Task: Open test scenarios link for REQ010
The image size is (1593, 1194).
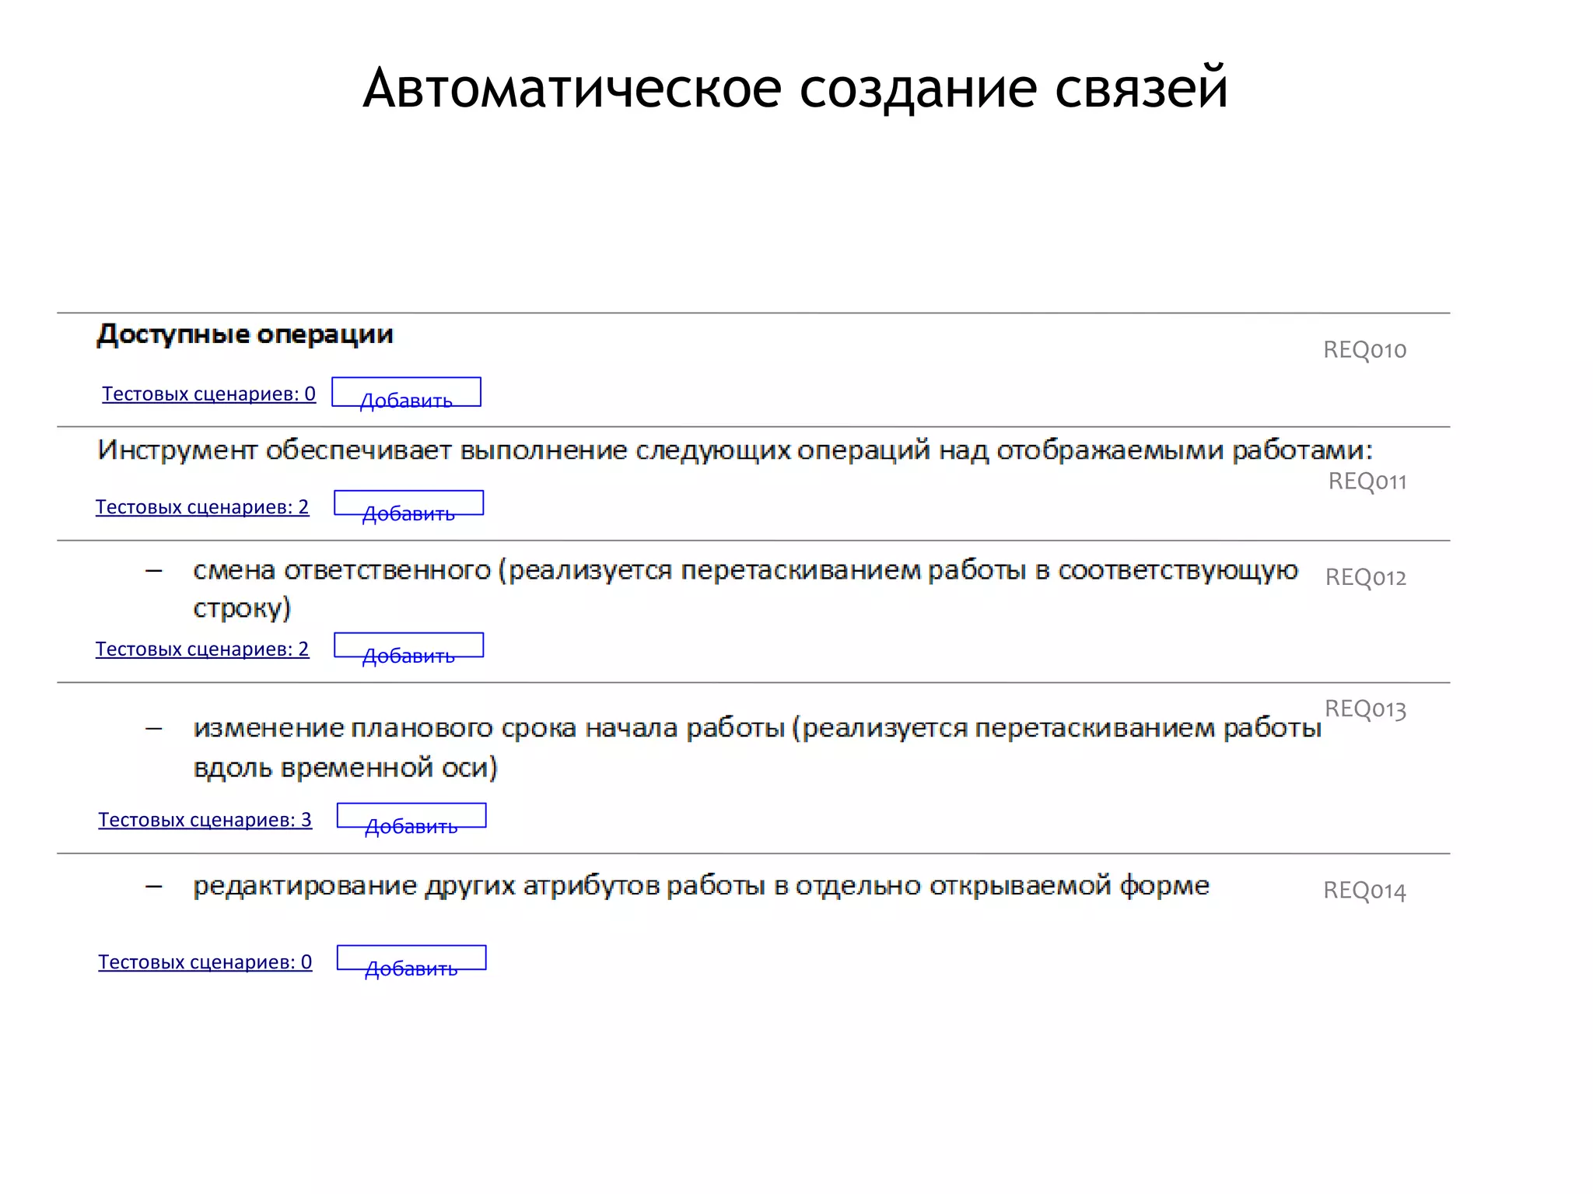Action: (x=208, y=394)
